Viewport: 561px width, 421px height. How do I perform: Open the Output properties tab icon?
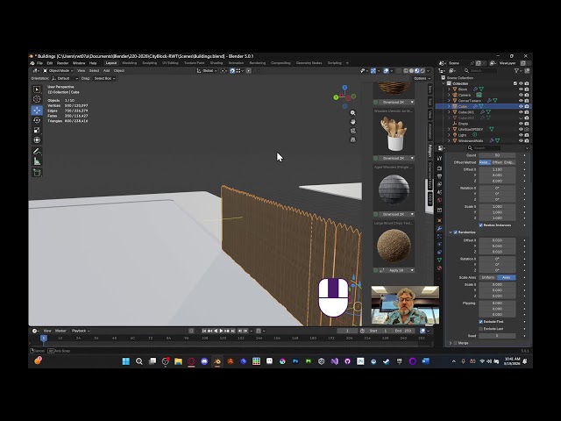(x=440, y=176)
